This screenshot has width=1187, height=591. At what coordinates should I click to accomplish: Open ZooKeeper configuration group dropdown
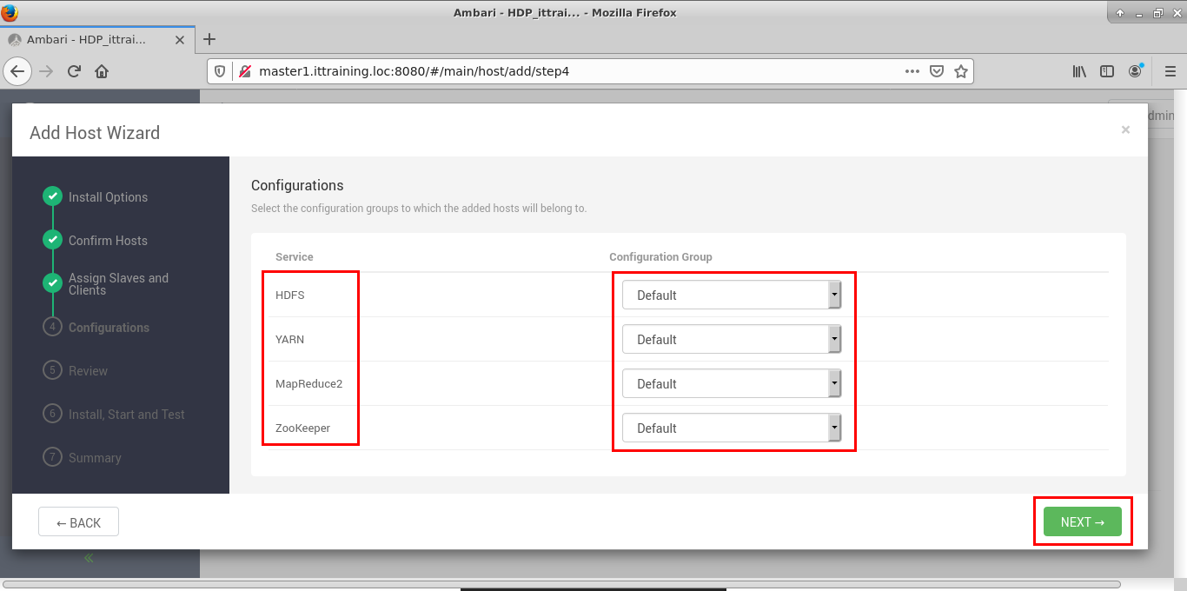pos(731,428)
